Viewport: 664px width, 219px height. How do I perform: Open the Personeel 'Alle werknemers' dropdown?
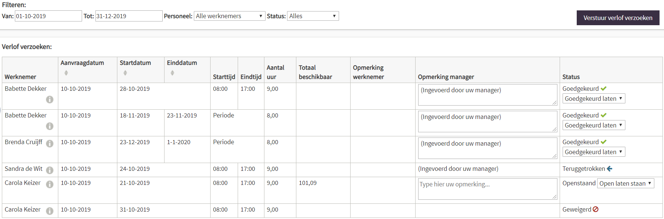(x=230, y=16)
